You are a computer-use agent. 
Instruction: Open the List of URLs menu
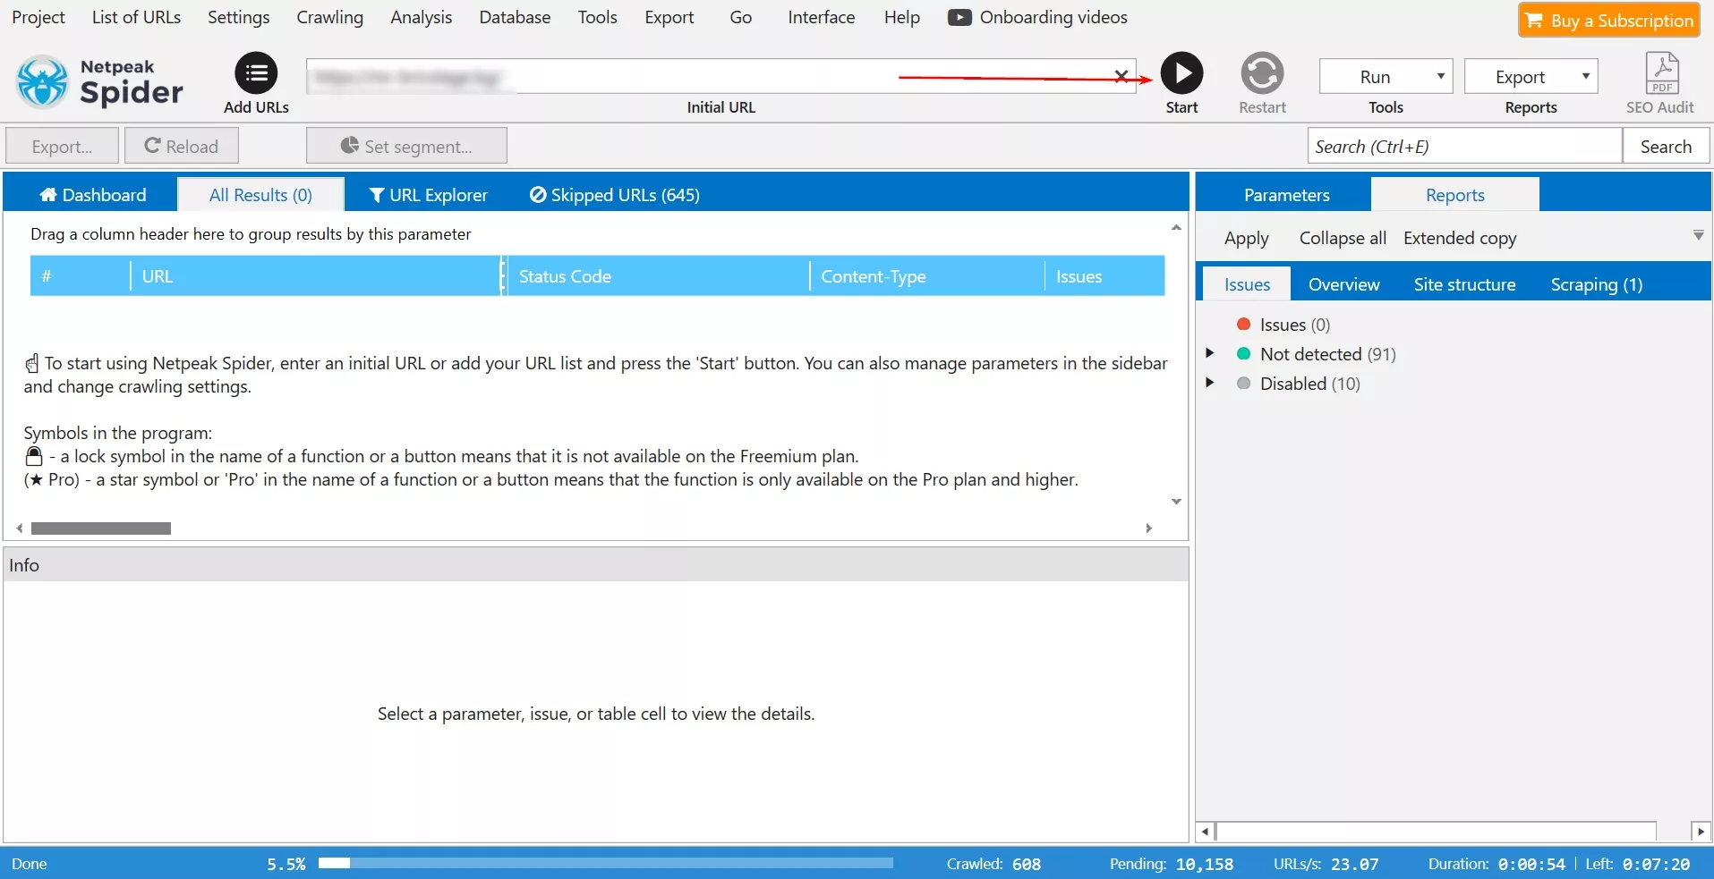point(136,17)
